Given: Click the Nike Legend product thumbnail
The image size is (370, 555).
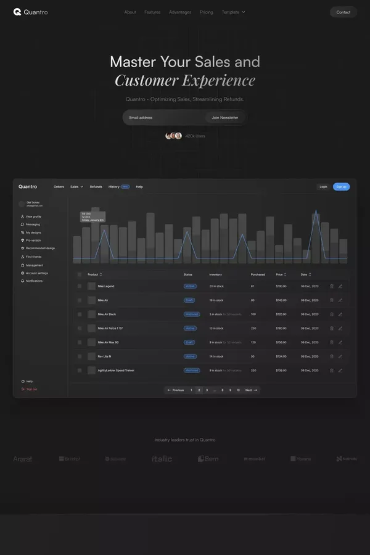Looking at the screenshot, I should [91, 286].
